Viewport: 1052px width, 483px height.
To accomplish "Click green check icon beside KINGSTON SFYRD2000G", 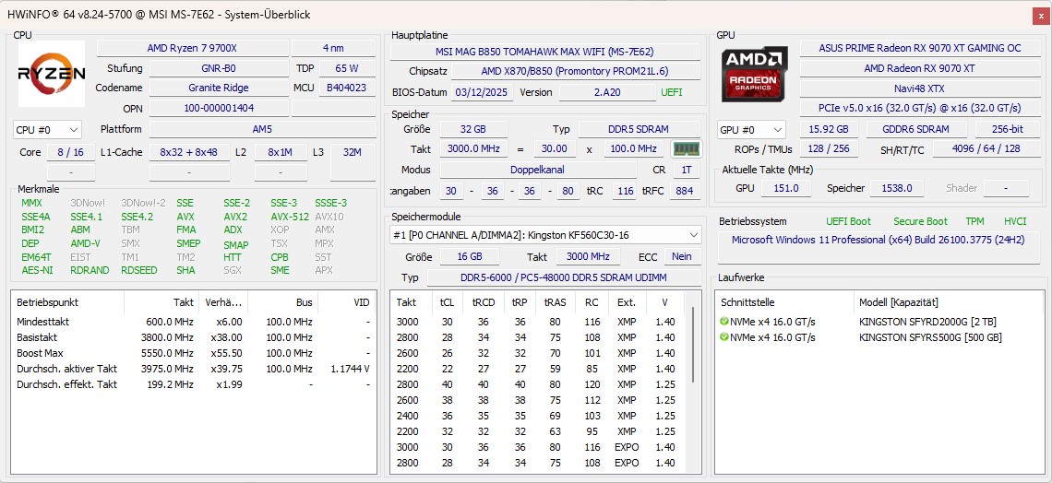I will point(723,322).
